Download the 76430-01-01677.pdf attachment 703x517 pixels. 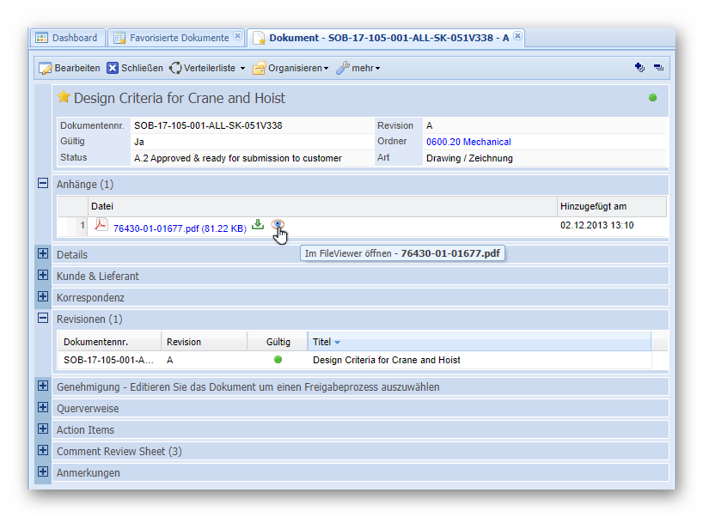(258, 225)
